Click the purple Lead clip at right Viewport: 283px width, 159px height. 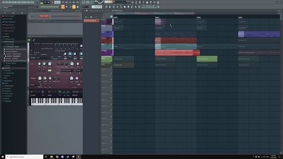(x=259, y=34)
